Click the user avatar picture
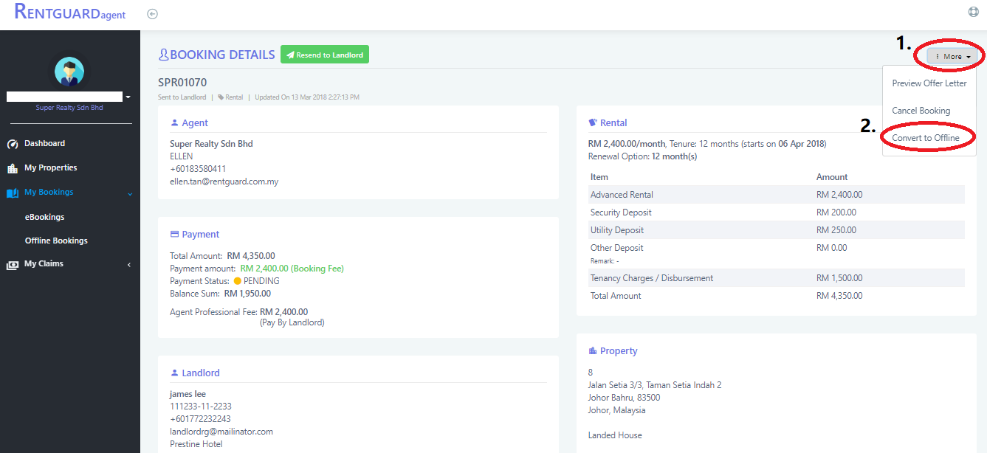 pyautogui.click(x=69, y=72)
